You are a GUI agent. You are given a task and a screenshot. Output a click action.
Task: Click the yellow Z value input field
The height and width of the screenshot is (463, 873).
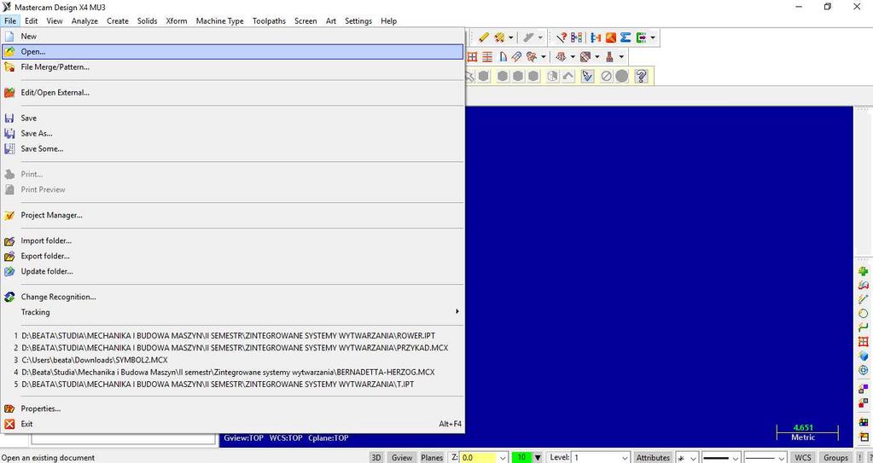point(479,457)
